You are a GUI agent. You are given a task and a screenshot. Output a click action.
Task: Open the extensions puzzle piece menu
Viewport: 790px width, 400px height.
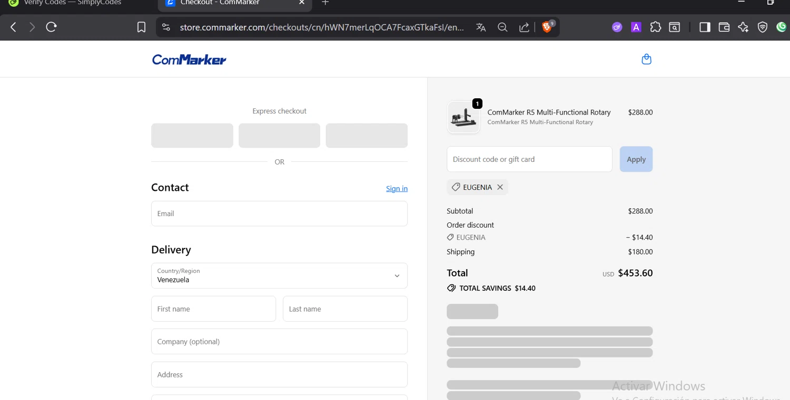655,27
